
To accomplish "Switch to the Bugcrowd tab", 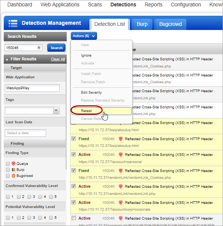I will tap(171, 24).
